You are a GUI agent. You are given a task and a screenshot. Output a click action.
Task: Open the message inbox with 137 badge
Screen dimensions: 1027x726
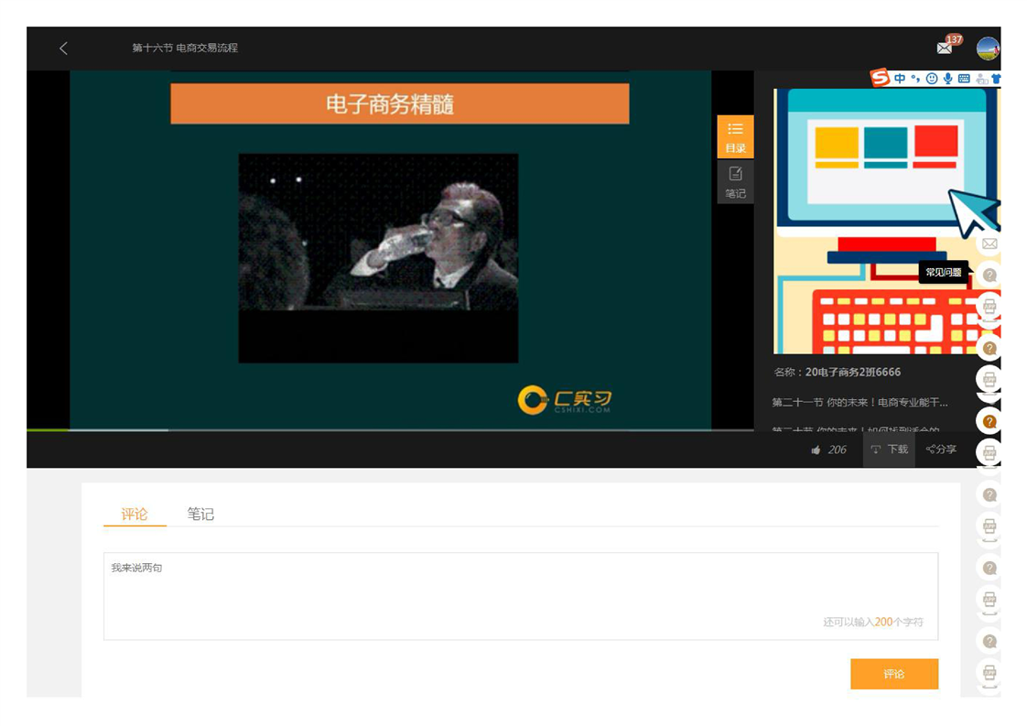[x=945, y=48]
